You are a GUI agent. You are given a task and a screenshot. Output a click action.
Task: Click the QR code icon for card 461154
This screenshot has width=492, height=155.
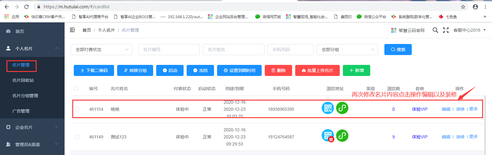(x=327, y=108)
